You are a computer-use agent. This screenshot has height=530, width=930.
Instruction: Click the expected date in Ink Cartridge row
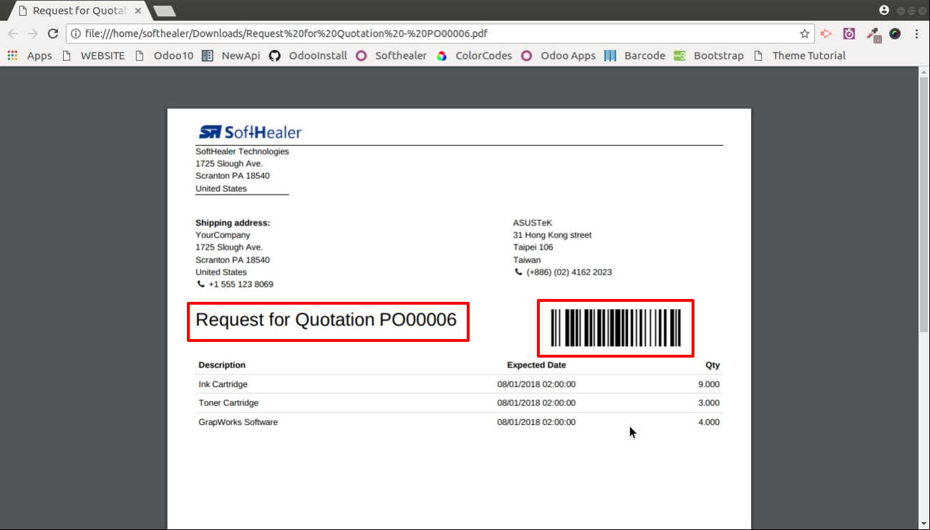pyautogui.click(x=536, y=384)
